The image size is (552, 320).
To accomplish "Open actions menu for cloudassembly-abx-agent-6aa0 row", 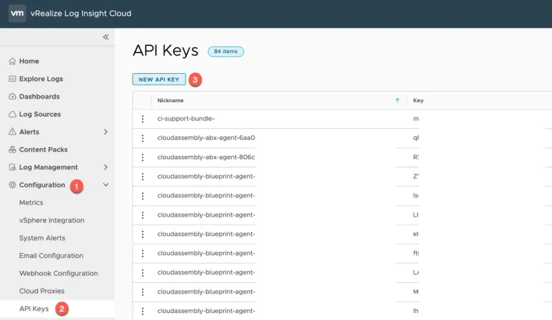I will click(143, 138).
